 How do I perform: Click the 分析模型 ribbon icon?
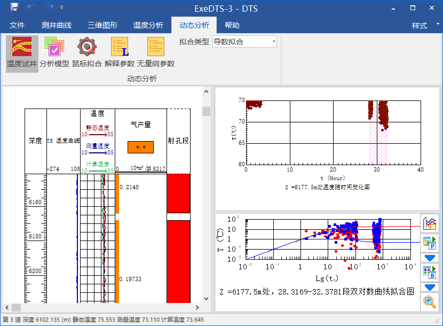[x=54, y=53]
